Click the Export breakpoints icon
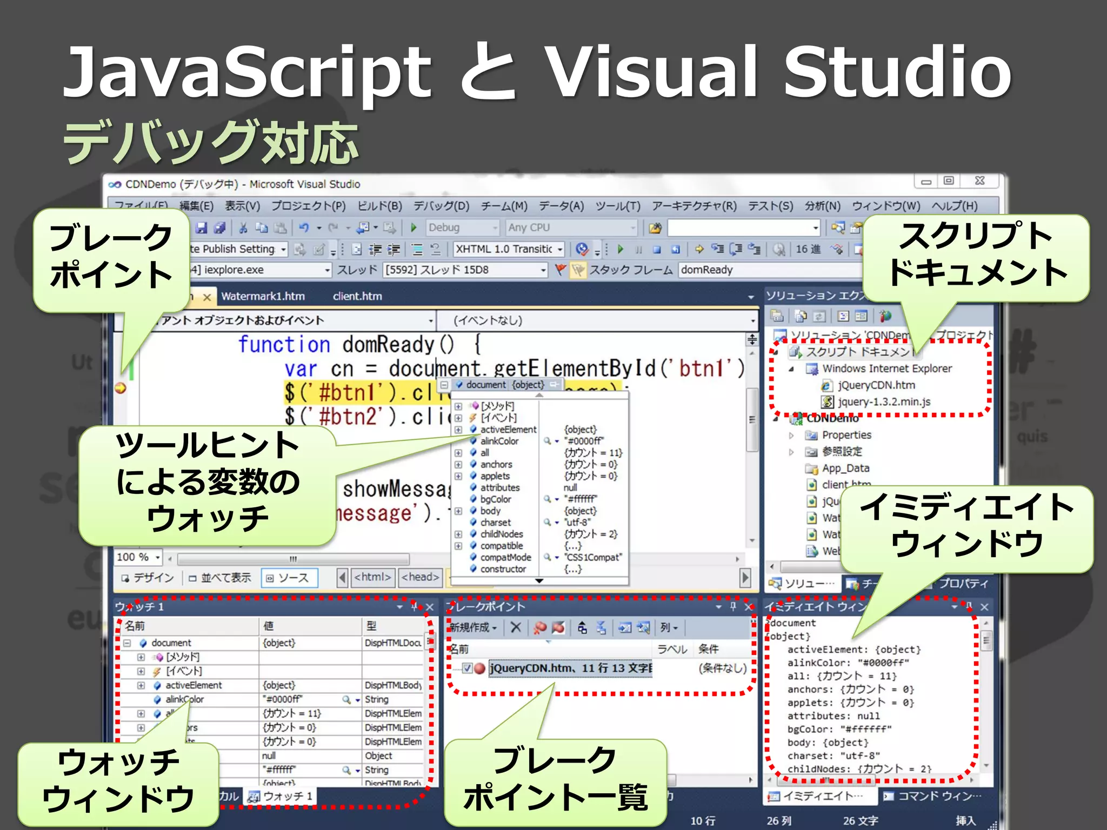The image size is (1107, 830). [582, 627]
